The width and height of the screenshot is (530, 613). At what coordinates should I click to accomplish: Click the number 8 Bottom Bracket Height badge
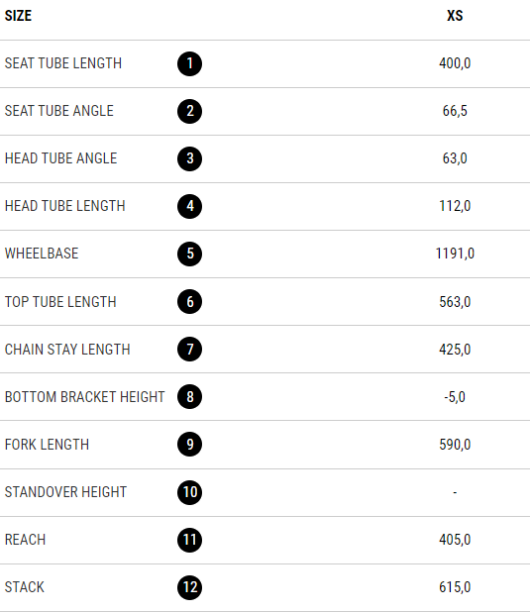click(x=189, y=397)
